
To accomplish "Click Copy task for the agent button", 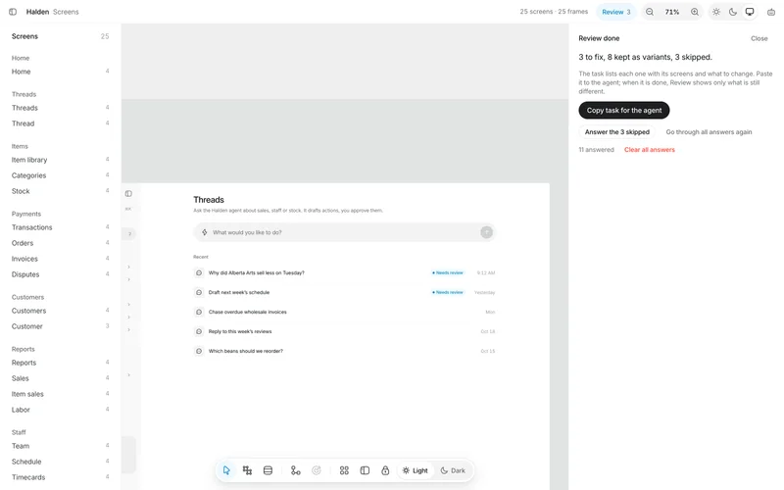I will coord(624,111).
